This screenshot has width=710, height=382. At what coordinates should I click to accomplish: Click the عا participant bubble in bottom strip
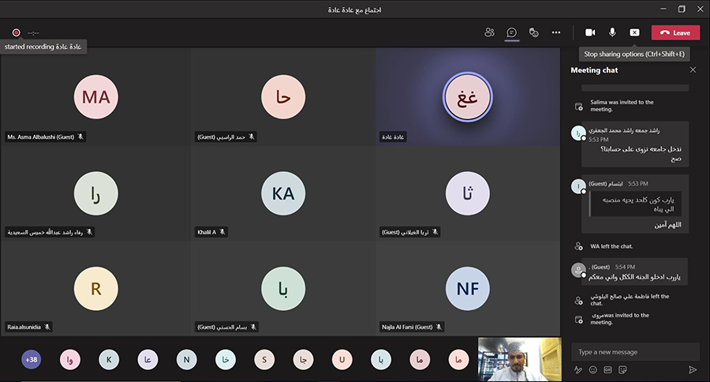[148, 360]
